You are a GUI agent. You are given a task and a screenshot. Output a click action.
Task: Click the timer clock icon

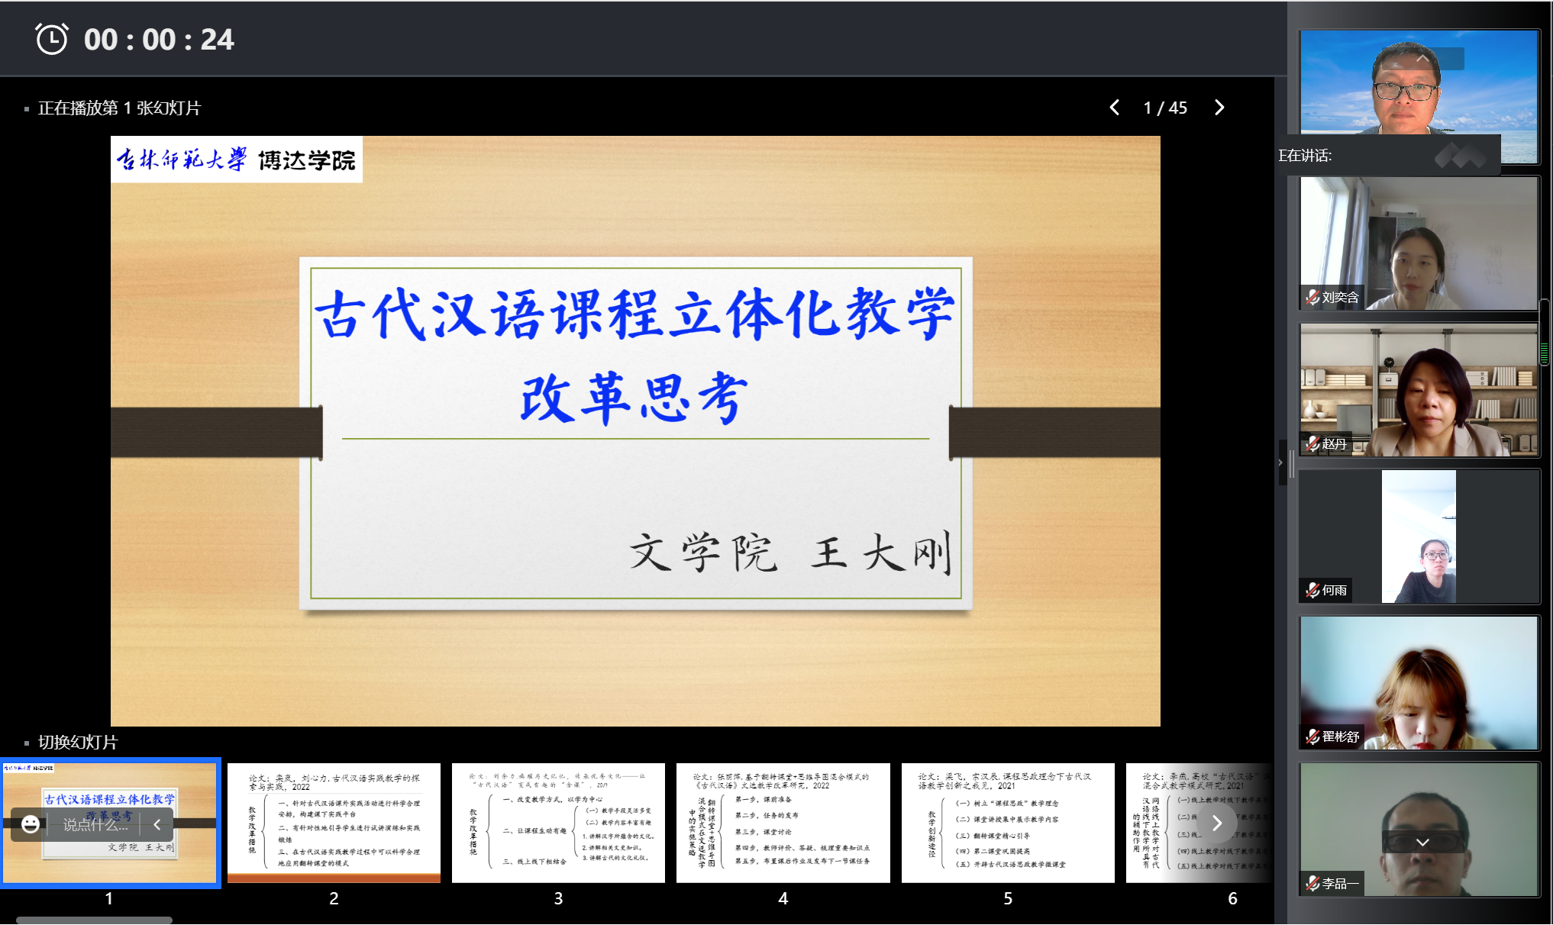(52, 39)
